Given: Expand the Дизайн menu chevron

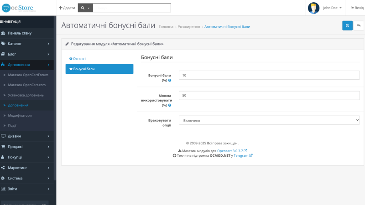Looking at the screenshot, I should click(x=48, y=136).
